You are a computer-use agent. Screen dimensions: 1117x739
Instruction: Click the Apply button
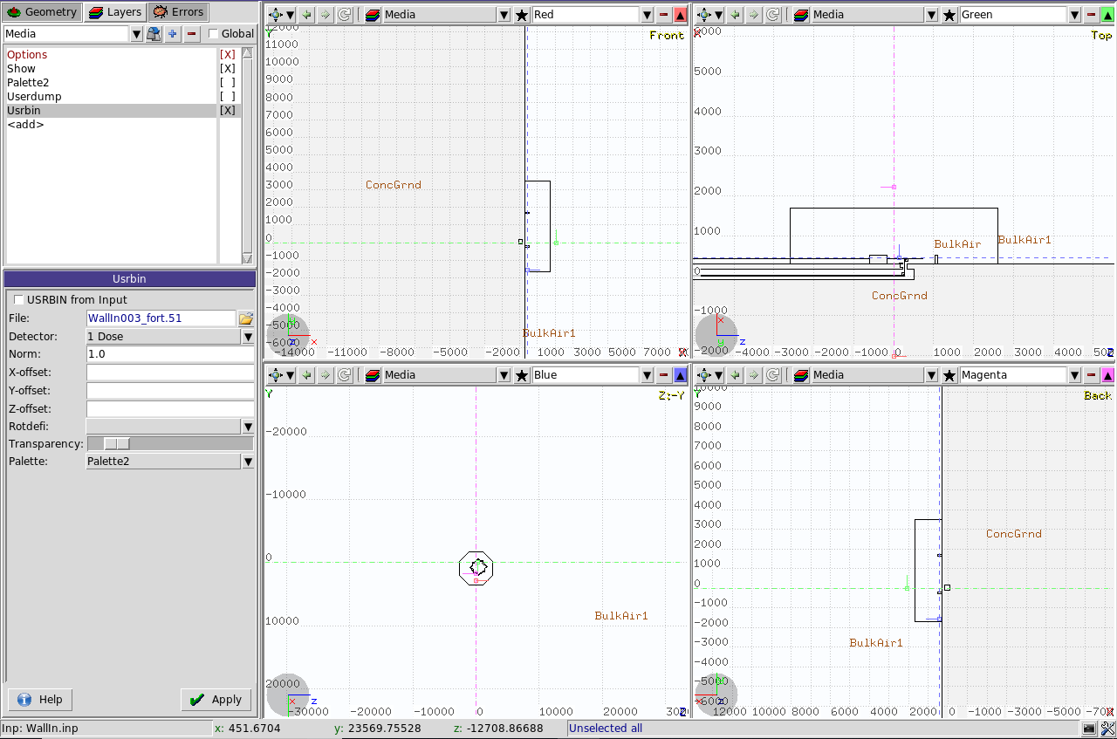[x=216, y=700]
